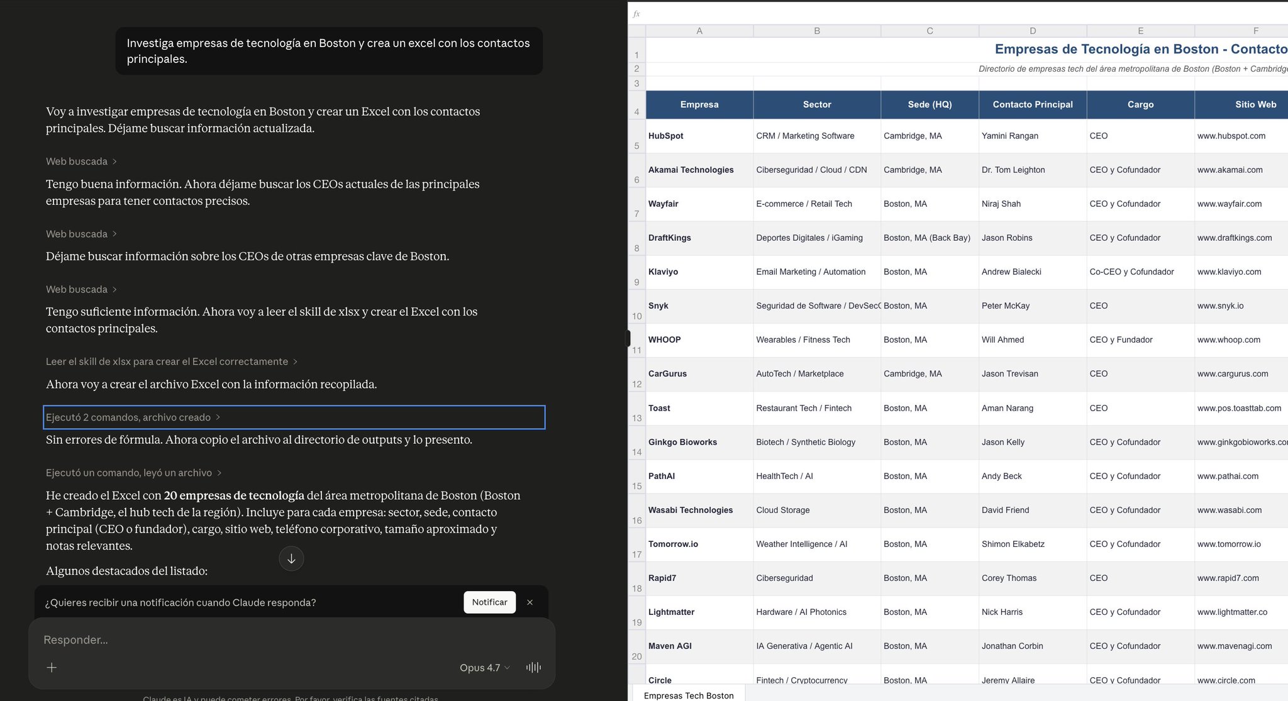This screenshot has width=1288, height=701.
Task: Click the plus attachment icon in the reply box
Action: [52, 667]
